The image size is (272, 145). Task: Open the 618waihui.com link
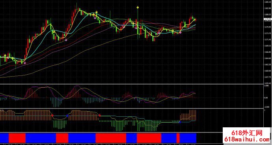tap(247, 139)
